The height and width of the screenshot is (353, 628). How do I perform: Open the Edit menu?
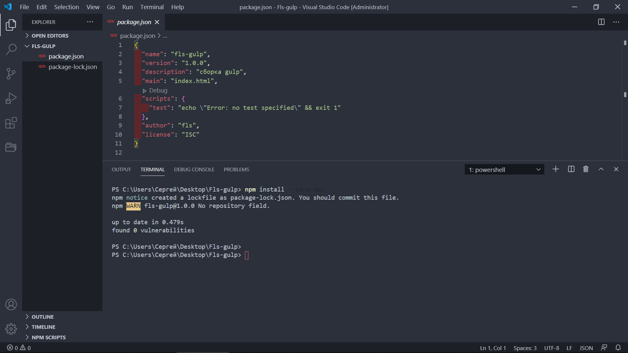[x=42, y=7]
